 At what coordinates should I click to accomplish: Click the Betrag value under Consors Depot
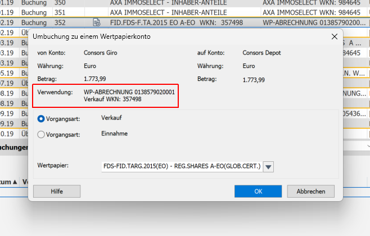click(x=254, y=80)
